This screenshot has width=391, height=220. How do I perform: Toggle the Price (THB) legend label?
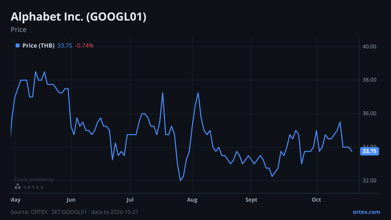[38, 46]
